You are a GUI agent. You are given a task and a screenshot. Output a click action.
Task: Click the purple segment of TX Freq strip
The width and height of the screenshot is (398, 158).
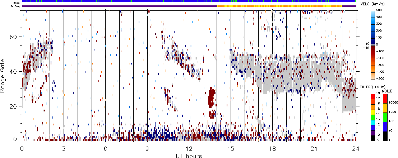tap(120, 6)
